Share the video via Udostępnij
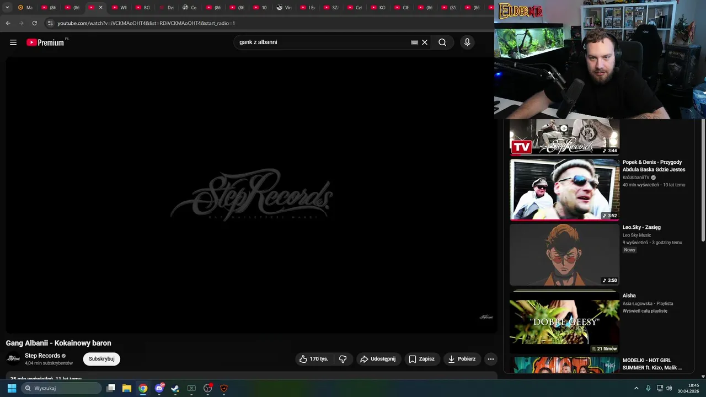706x397 pixels. click(x=378, y=359)
